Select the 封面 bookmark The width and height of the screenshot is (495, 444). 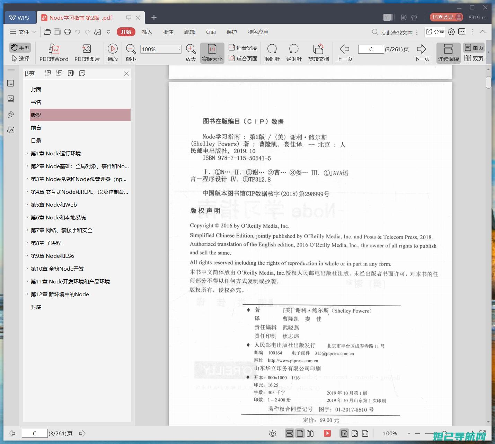(x=36, y=89)
